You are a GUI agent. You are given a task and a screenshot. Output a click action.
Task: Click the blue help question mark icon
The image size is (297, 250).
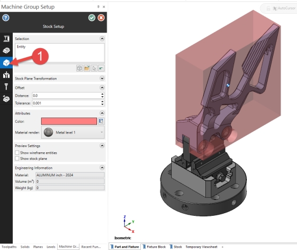(6, 18)
